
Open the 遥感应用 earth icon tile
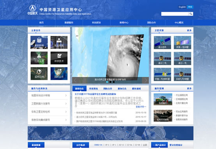[39, 74]
